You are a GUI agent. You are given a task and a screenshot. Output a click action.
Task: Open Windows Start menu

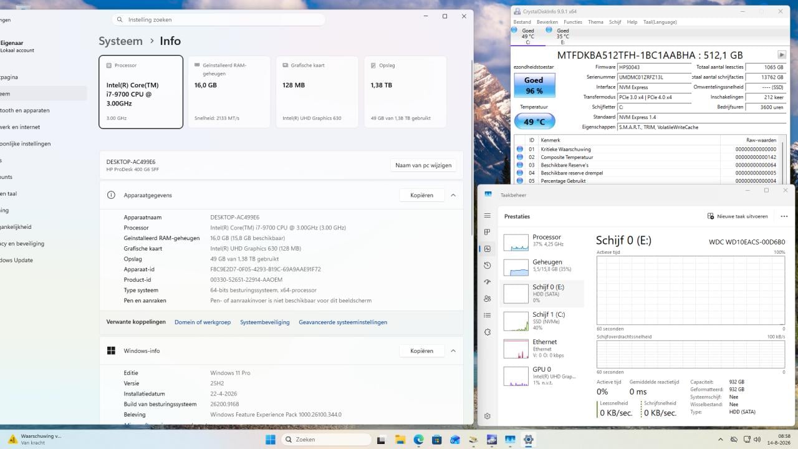271,440
